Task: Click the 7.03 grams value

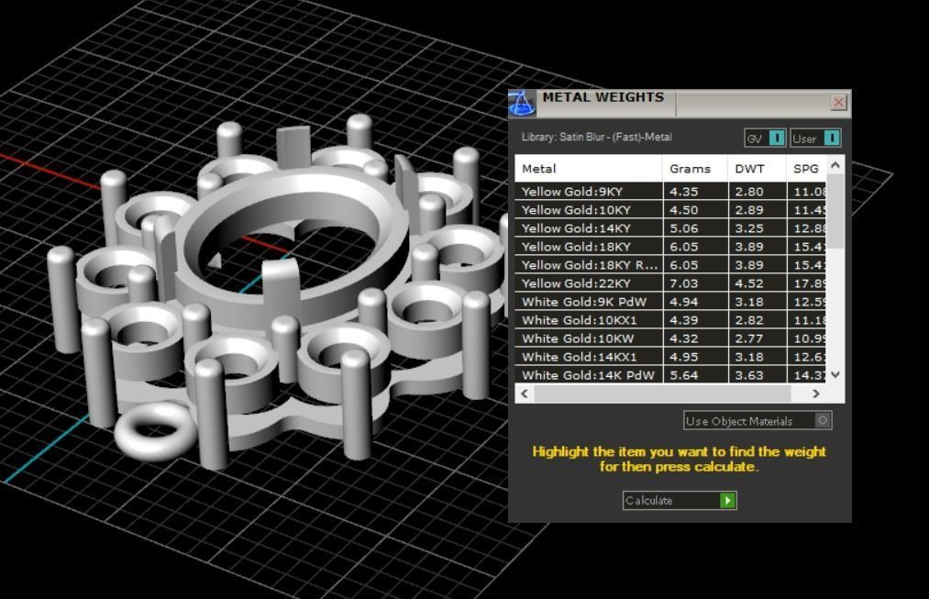Action: [x=684, y=283]
